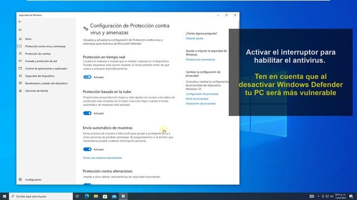357x200 pixels.
Task: Click Envíanos tus comentarios link
Action: tap(200, 59)
